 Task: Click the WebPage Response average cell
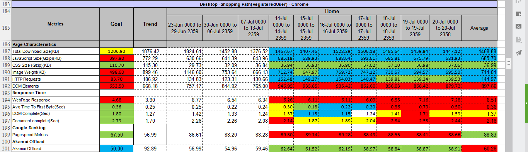(479, 100)
